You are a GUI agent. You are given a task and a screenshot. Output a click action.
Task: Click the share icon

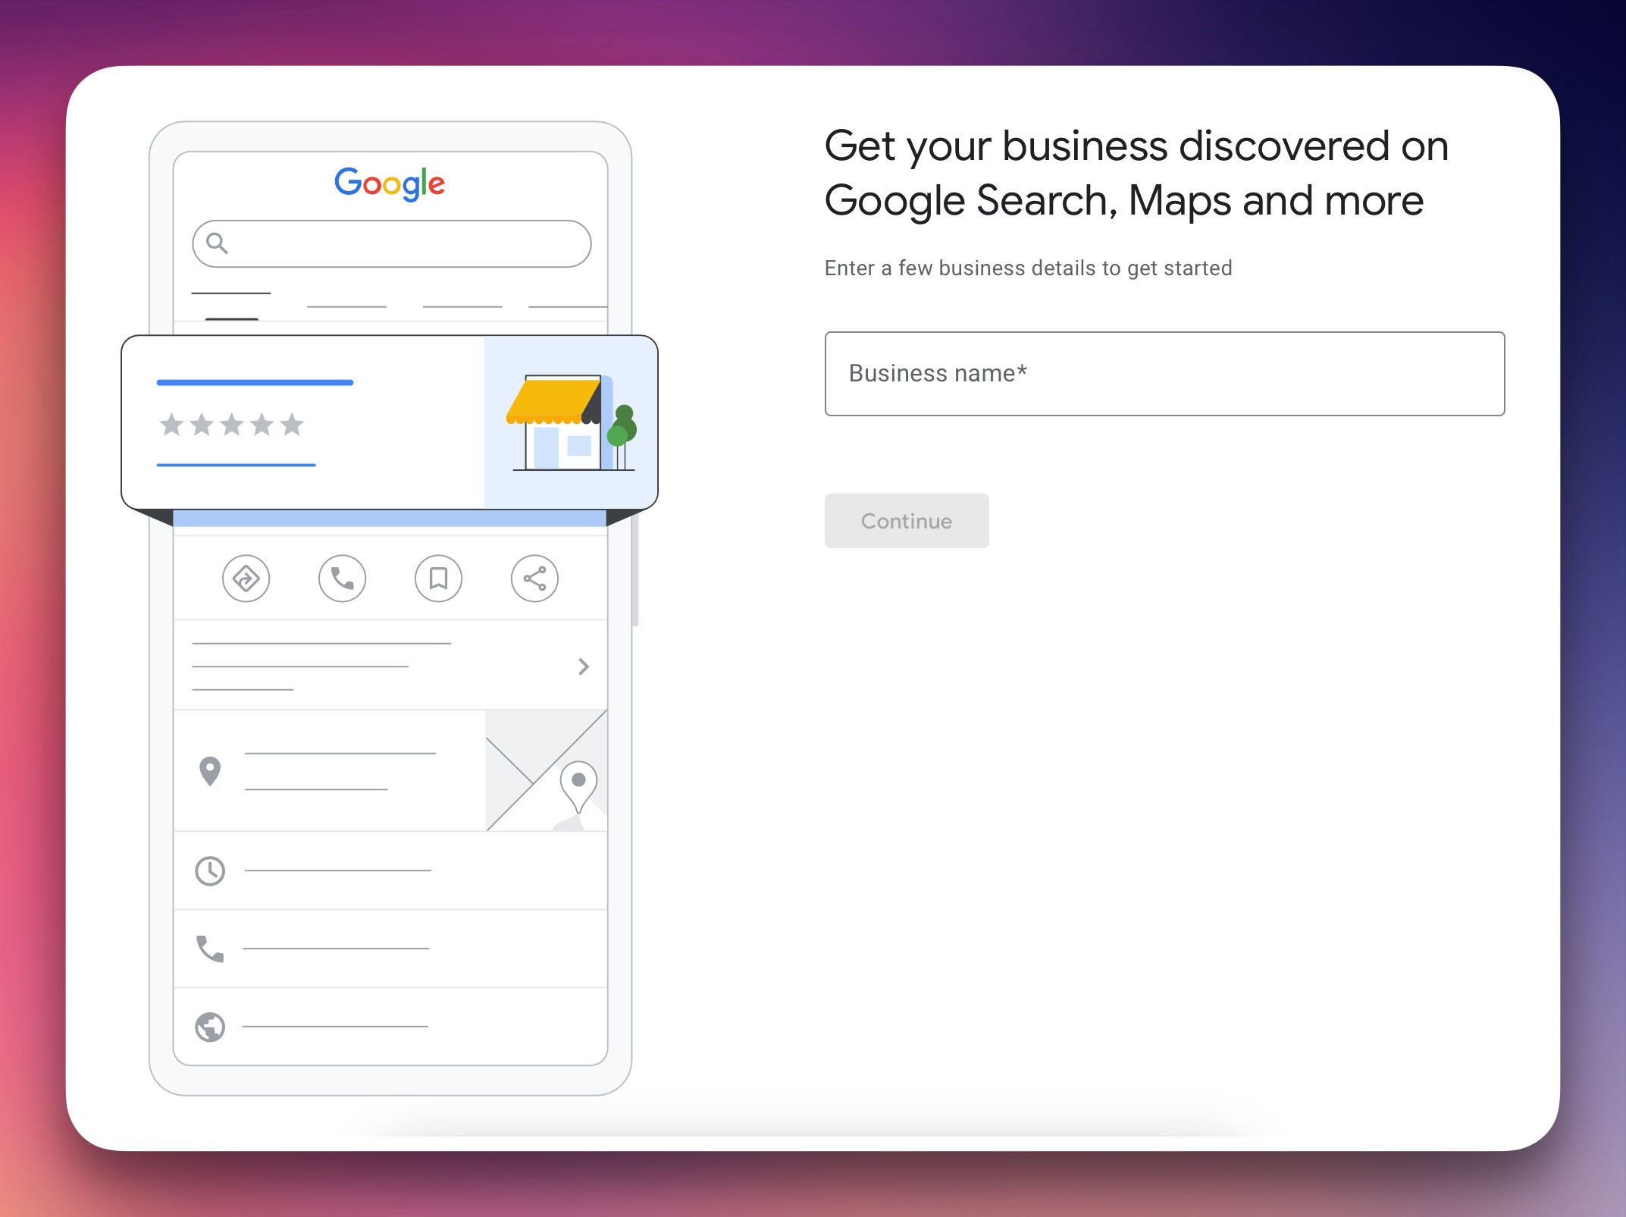click(x=534, y=579)
